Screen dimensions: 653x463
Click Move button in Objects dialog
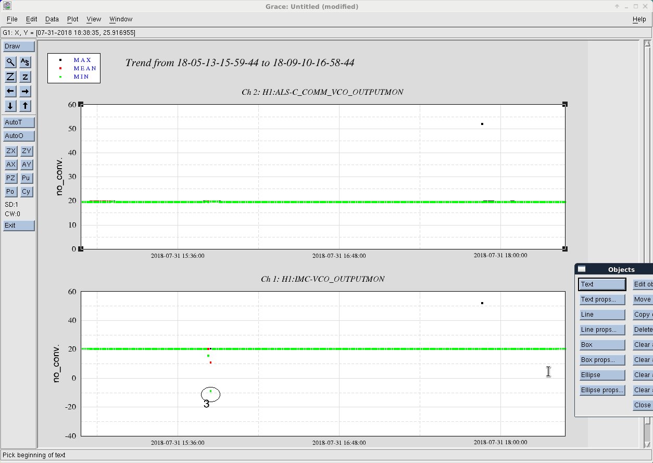click(643, 299)
